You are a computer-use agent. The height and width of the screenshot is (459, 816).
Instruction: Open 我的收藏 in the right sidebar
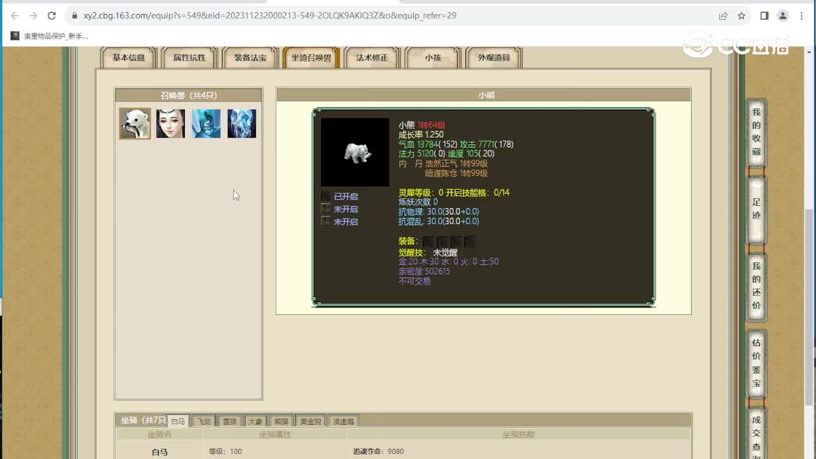pyautogui.click(x=756, y=132)
